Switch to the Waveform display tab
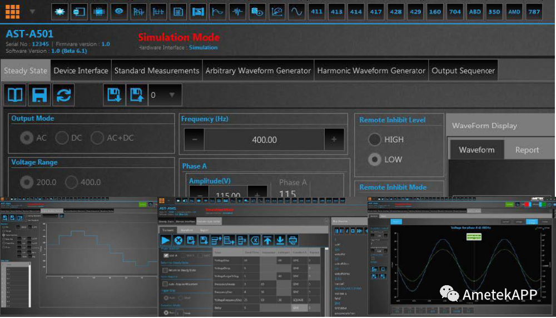 tap(476, 150)
